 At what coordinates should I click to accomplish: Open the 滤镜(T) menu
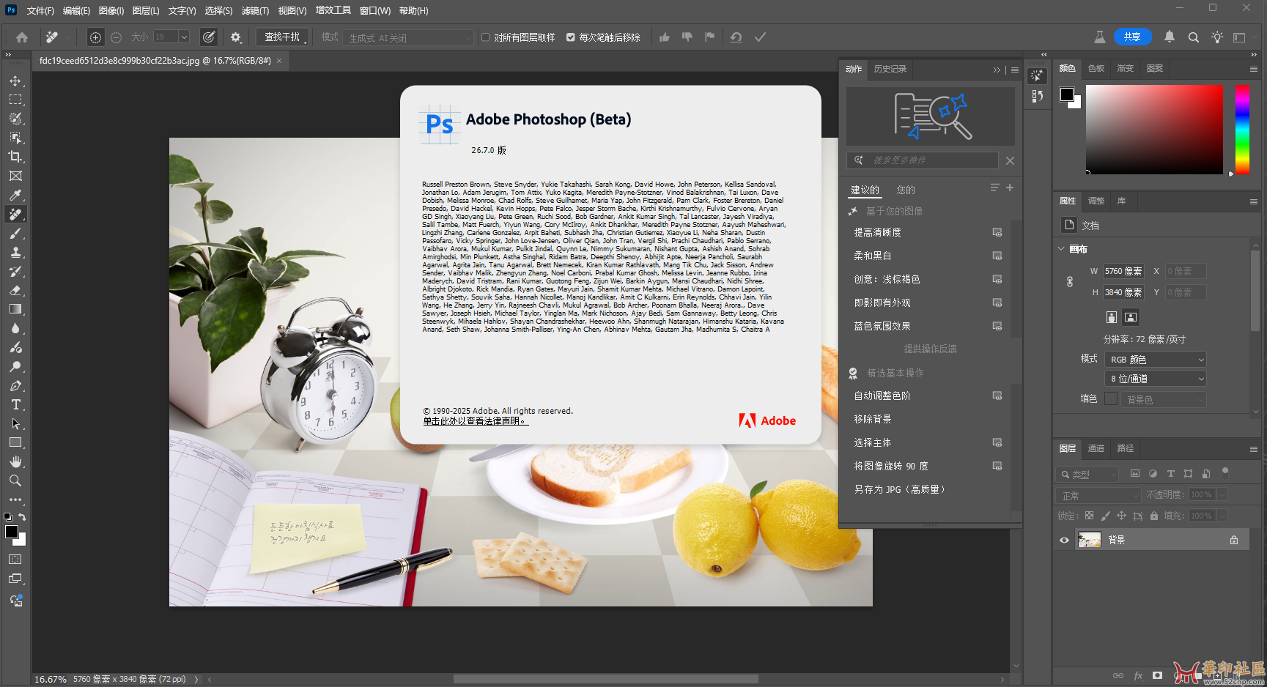pos(255,11)
